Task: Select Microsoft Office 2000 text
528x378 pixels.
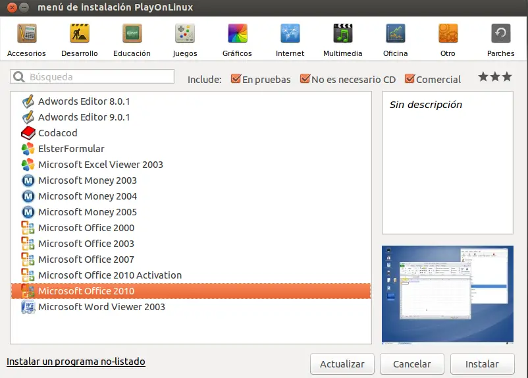Action: [x=86, y=228]
